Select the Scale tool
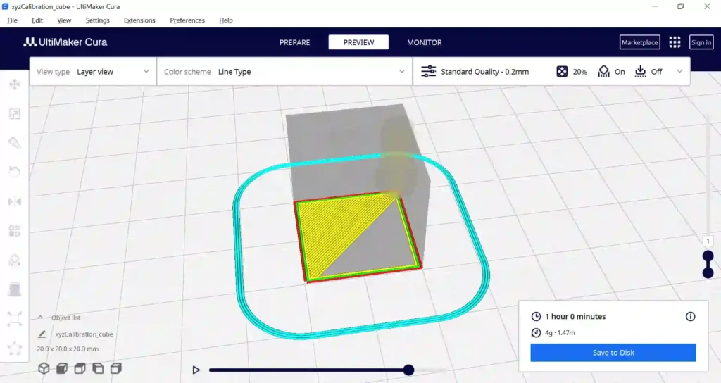This screenshot has width=721, height=383. pos(15,114)
